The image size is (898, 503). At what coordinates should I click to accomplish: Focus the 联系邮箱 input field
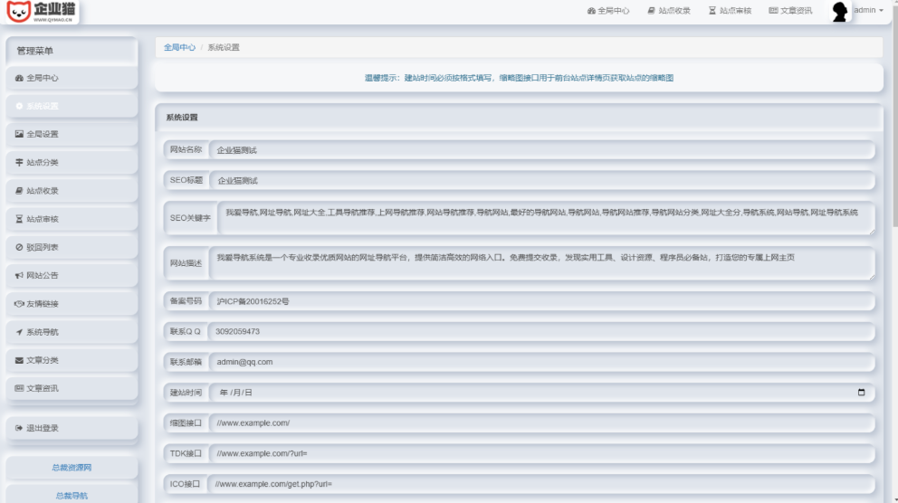tap(541, 362)
